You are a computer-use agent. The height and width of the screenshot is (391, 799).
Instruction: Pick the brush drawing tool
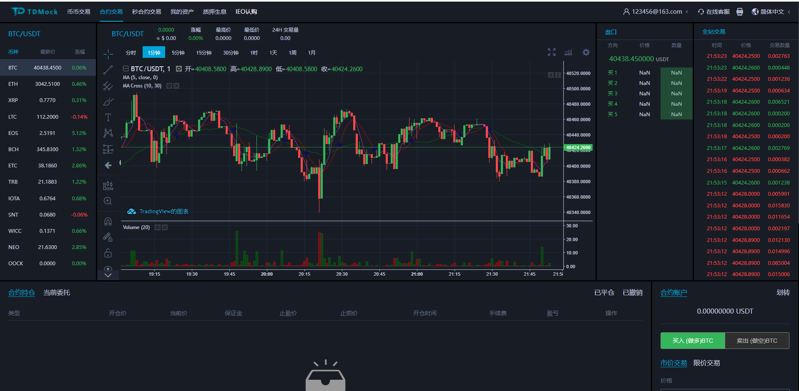point(108,101)
